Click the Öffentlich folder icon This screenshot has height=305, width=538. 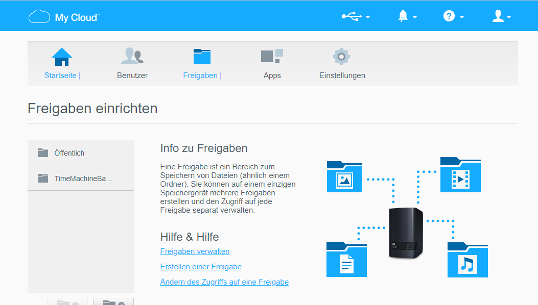click(43, 152)
